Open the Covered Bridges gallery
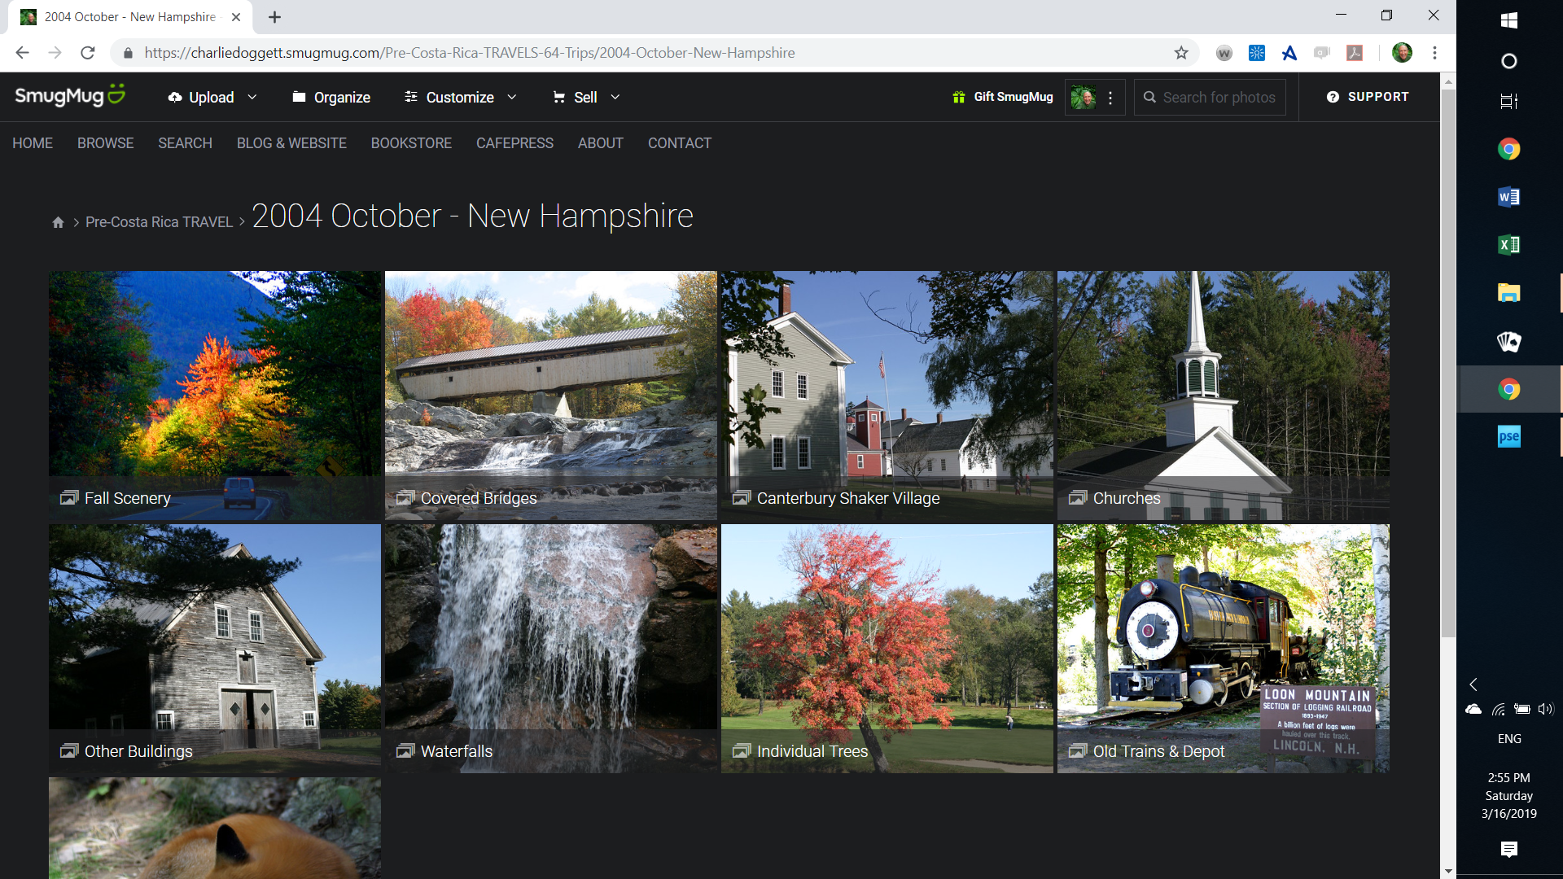The height and width of the screenshot is (879, 1563). tap(551, 396)
